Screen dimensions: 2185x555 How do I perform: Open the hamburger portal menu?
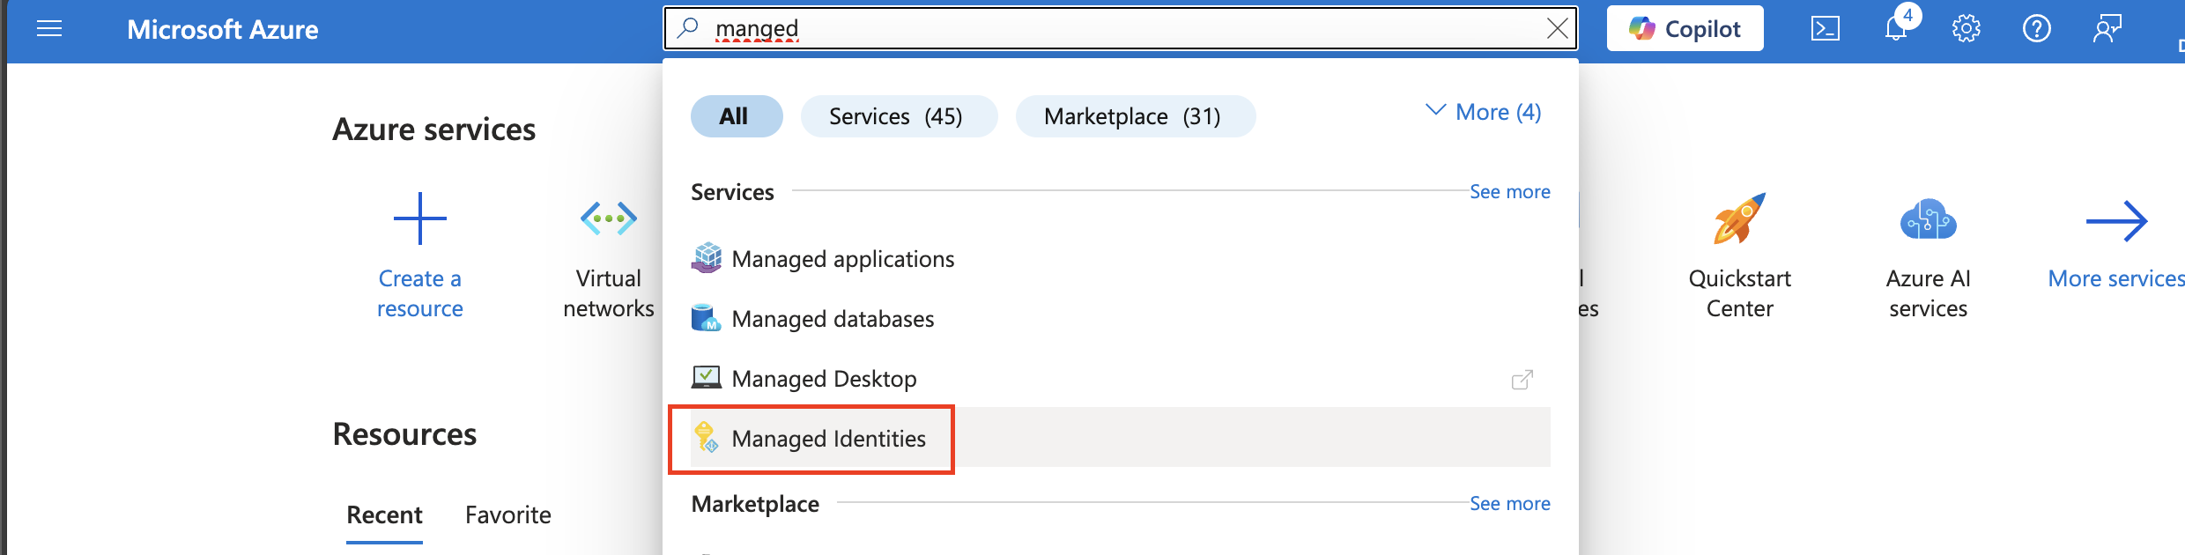tap(49, 29)
